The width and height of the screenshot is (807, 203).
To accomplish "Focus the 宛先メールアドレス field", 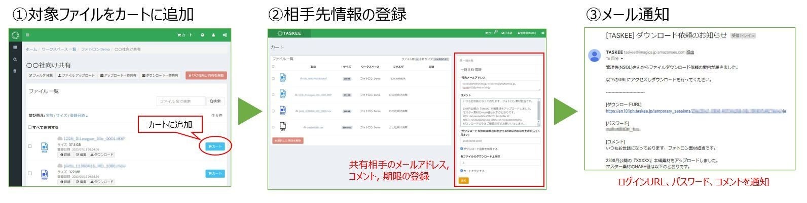I will click(500, 86).
